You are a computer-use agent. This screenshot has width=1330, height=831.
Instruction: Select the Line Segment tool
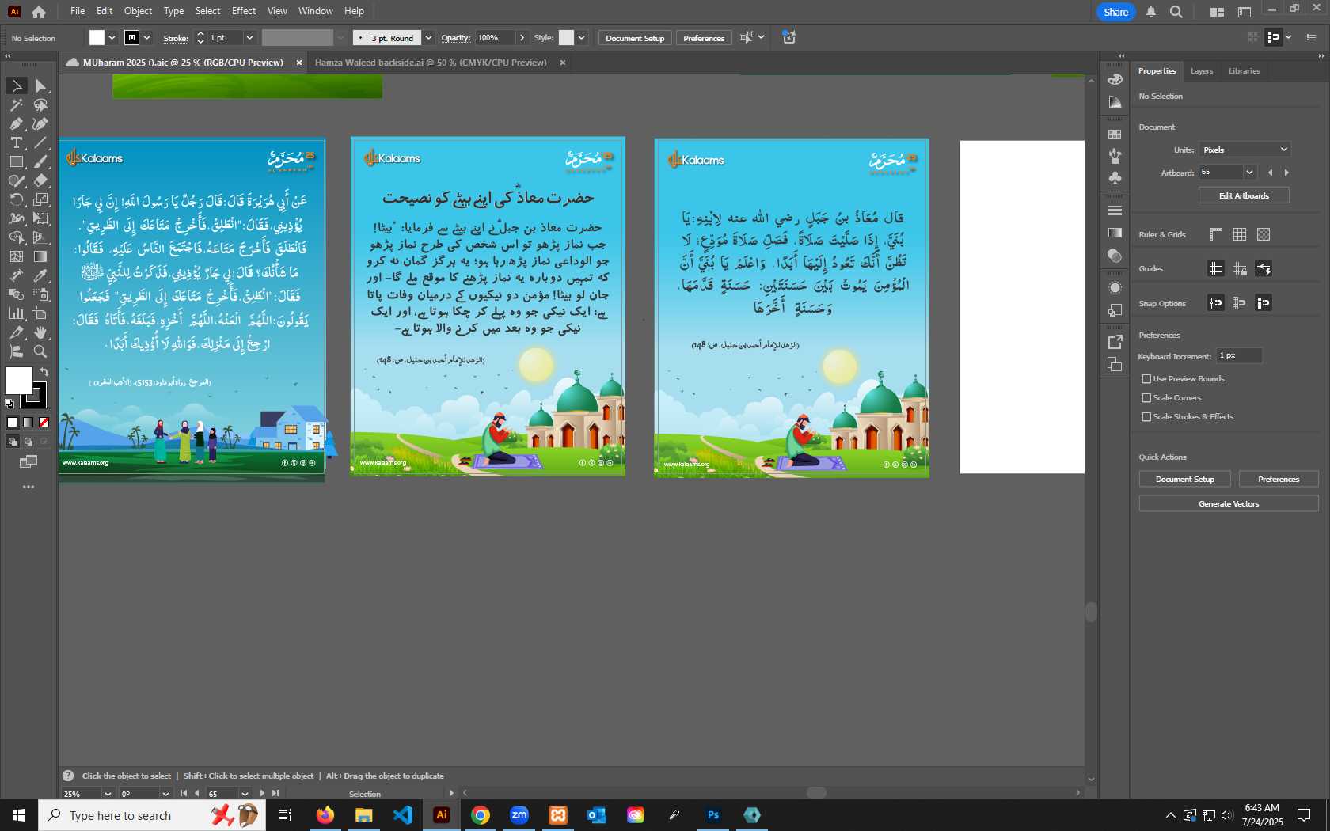click(x=41, y=142)
